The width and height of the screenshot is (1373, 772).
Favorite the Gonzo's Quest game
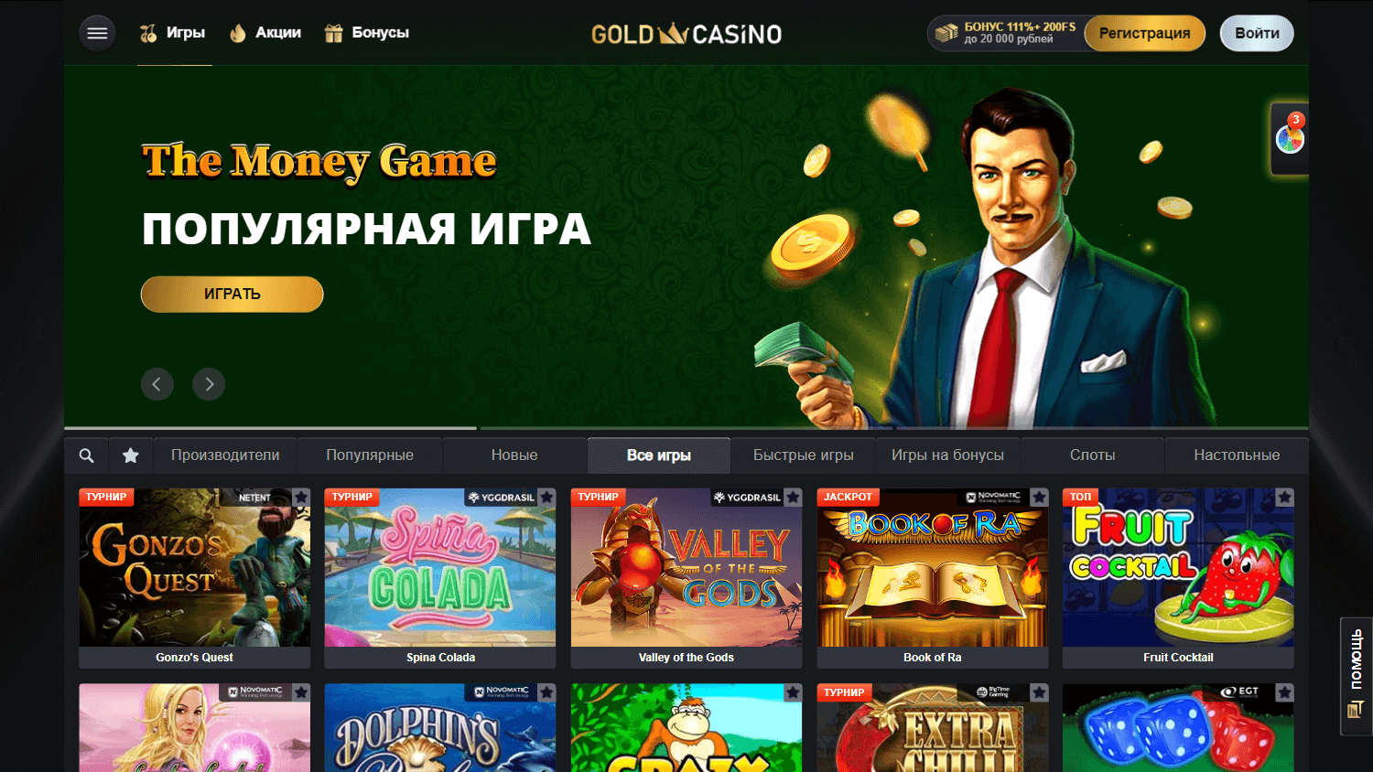pyautogui.click(x=301, y=498)
